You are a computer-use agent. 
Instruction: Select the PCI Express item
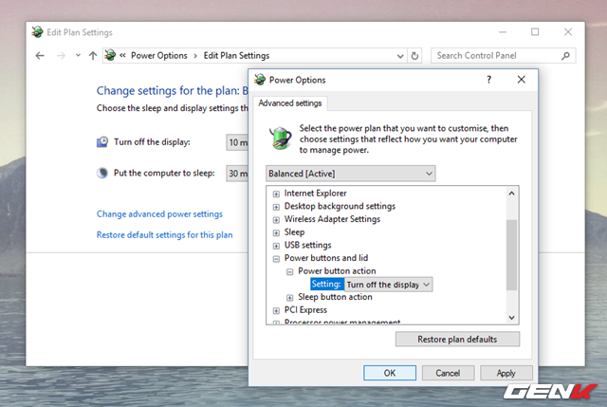[305, 310]
